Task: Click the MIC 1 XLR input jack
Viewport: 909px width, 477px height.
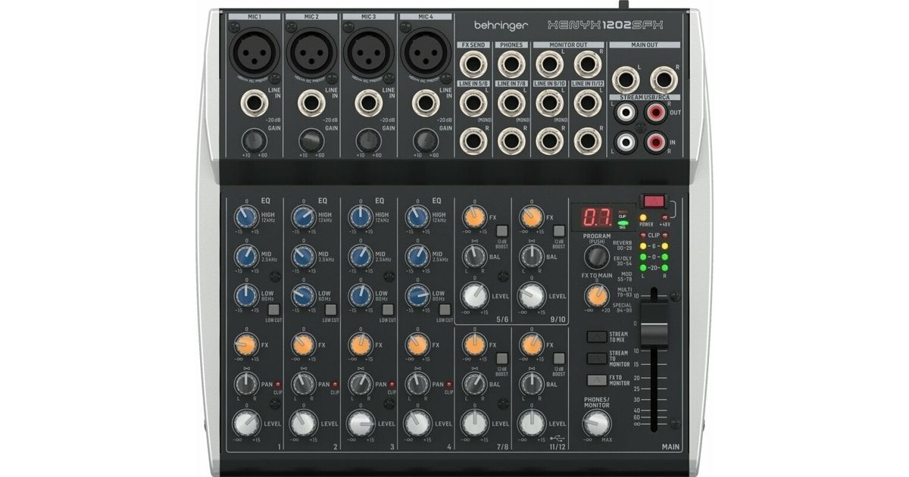Action: click(255, 52)
